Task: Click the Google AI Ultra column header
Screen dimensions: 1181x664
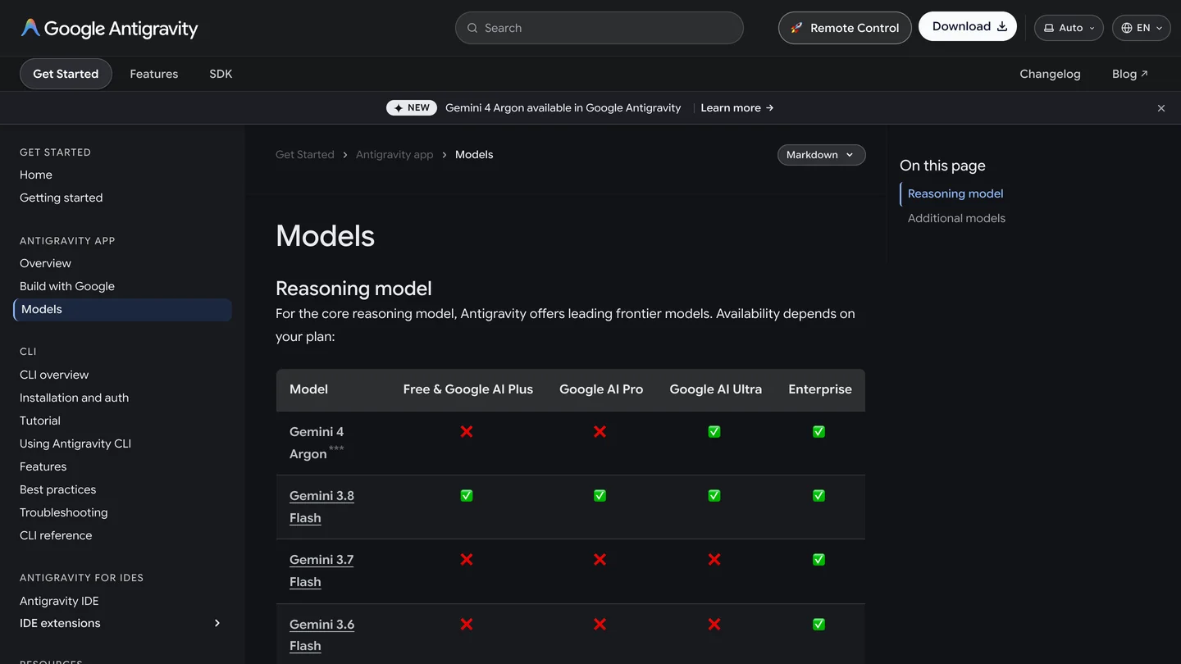Action: pyautogui.click(x=716, y=389)
